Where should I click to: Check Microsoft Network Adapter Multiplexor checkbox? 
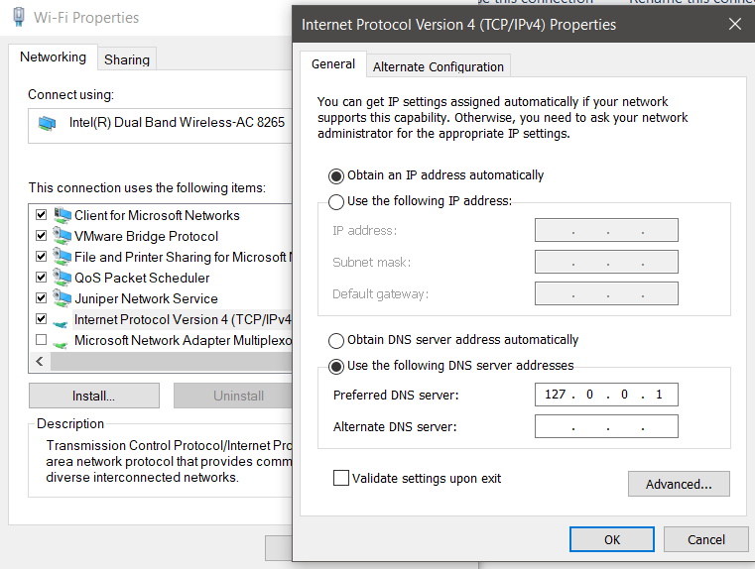pos(42,340)
